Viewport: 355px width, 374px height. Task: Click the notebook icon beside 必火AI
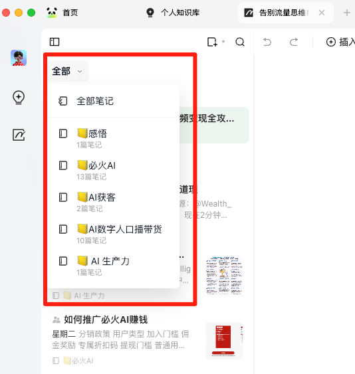pyautogui.click(x=63, y=165)
